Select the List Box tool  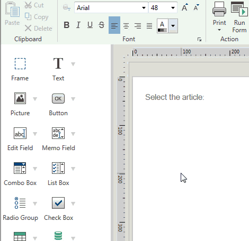(x=58, y=168)
